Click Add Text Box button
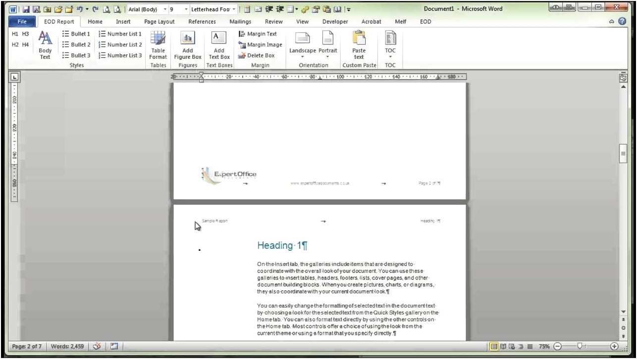This screenshot has width=637, height=359. (x=218, y=45)
